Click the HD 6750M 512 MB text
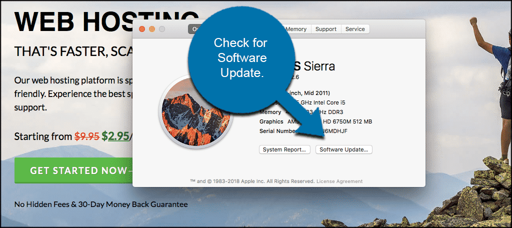 (347, 121)
